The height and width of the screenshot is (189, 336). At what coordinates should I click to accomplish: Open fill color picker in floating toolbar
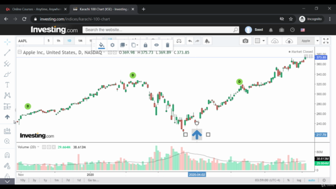101,45
